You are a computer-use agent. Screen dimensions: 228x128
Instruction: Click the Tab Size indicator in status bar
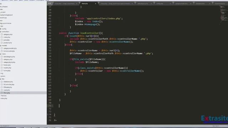tap(216, 126)
